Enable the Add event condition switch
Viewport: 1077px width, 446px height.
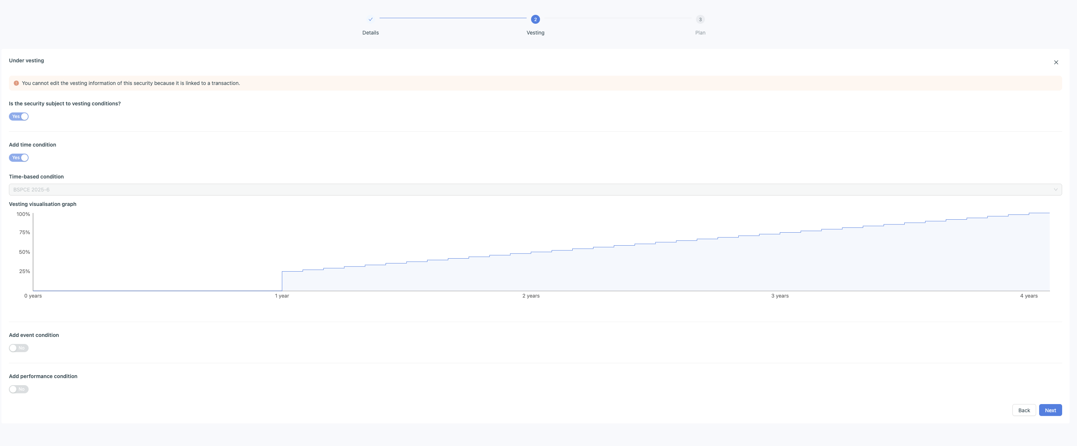click(x=19, y=348)
